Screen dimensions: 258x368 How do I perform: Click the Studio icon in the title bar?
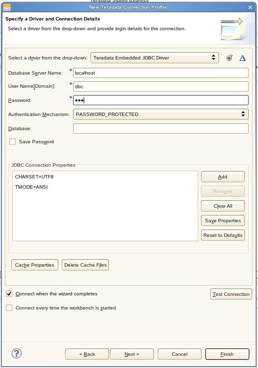[x=7, y=7]
